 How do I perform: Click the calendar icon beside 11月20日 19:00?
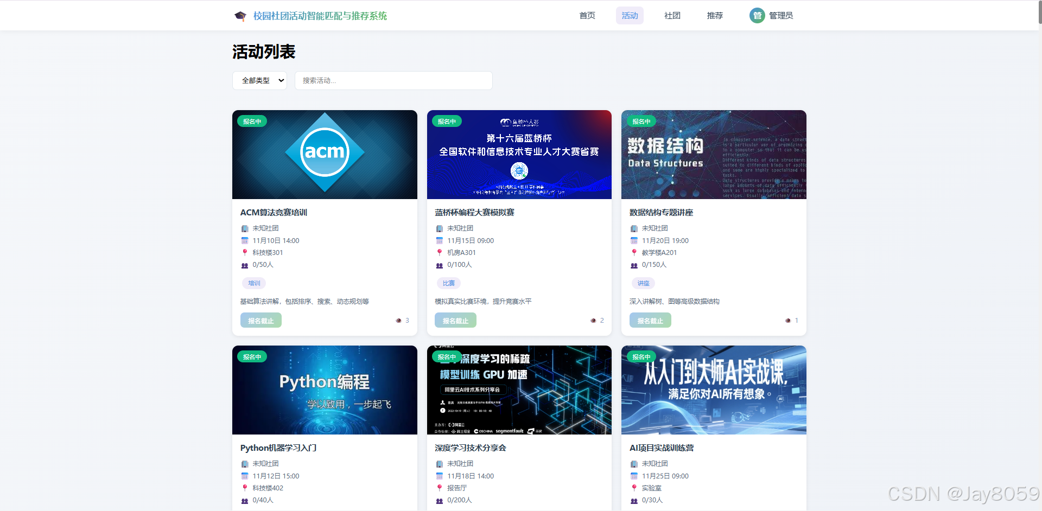(x=634, y=241)
